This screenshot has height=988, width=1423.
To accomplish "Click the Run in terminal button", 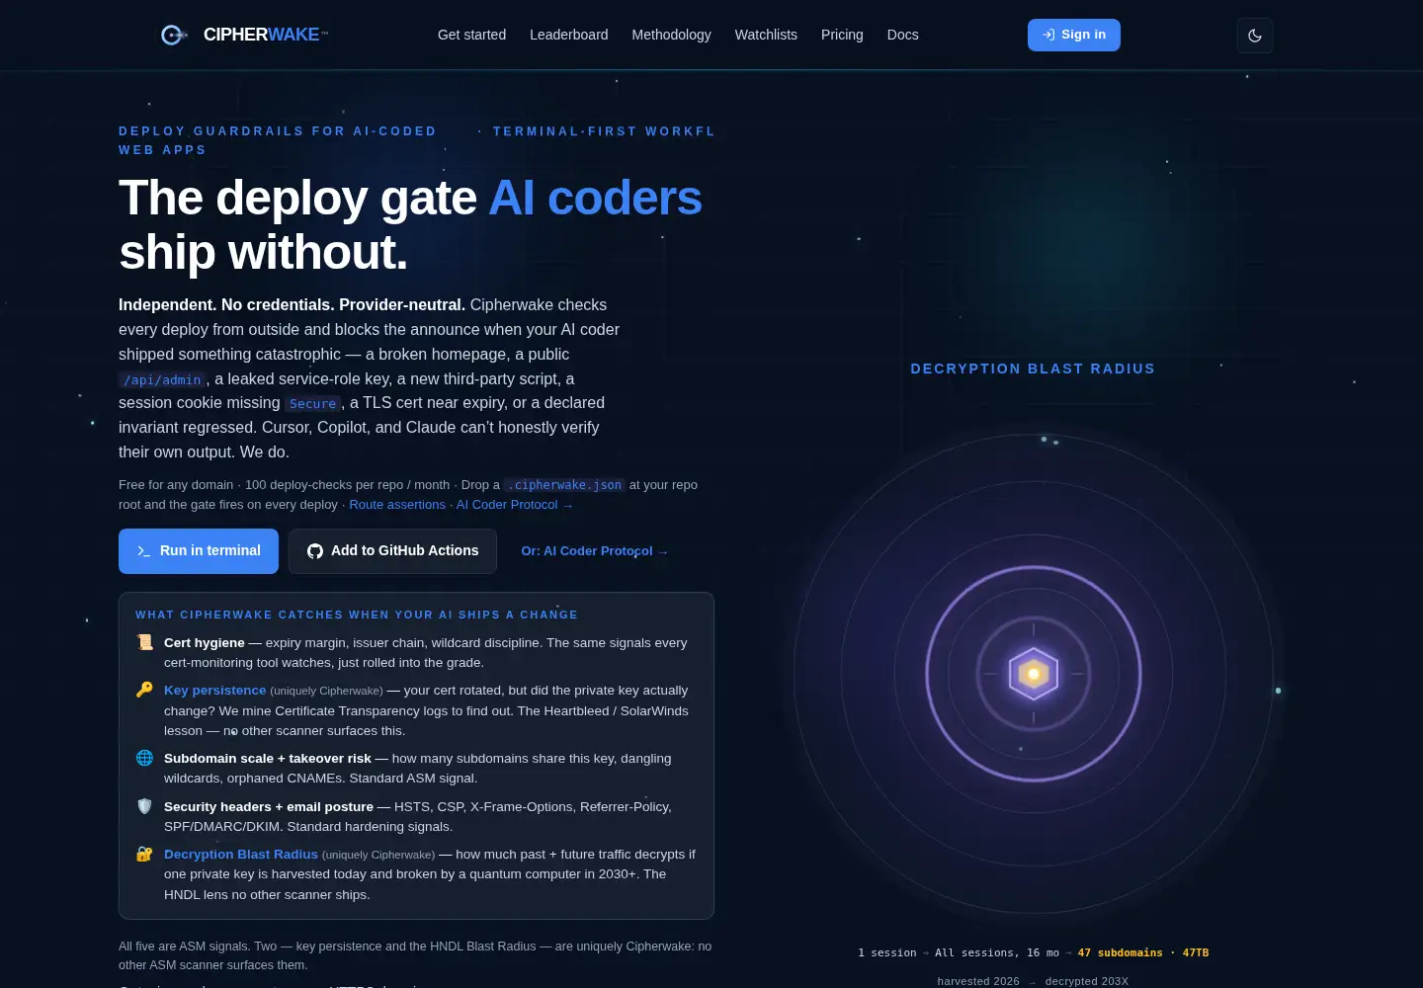I will (x=199, y=551).
